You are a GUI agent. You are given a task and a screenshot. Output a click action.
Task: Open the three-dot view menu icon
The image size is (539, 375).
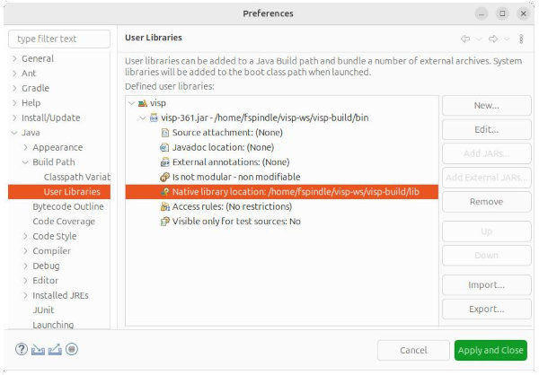520,39
